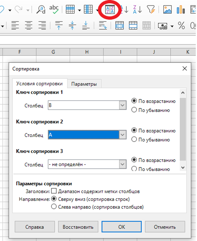The width and height of the screenshot is (197, 241).
Task: Click the Insert Chart icon
Action: 181,10
